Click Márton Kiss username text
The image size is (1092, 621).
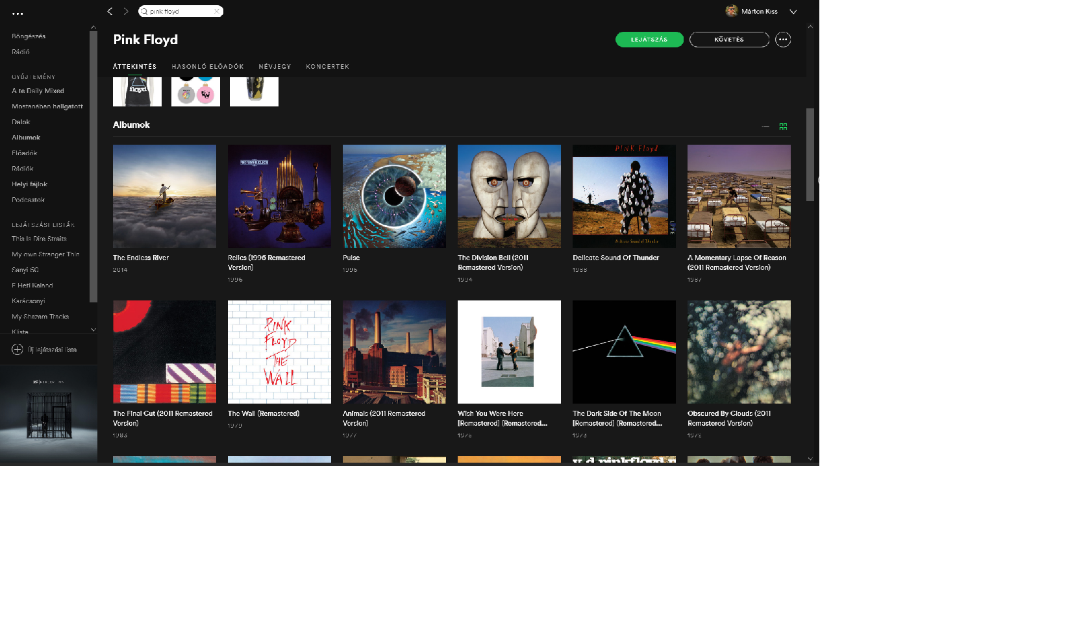(760, 12)
